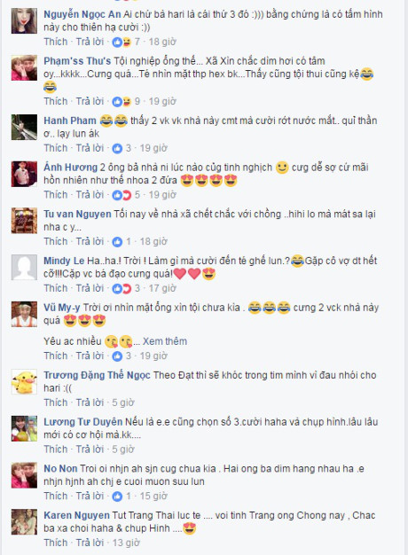Click like icon on No Non's comment
This screenshot has height=555, width=408.
[x=117, y=496]
